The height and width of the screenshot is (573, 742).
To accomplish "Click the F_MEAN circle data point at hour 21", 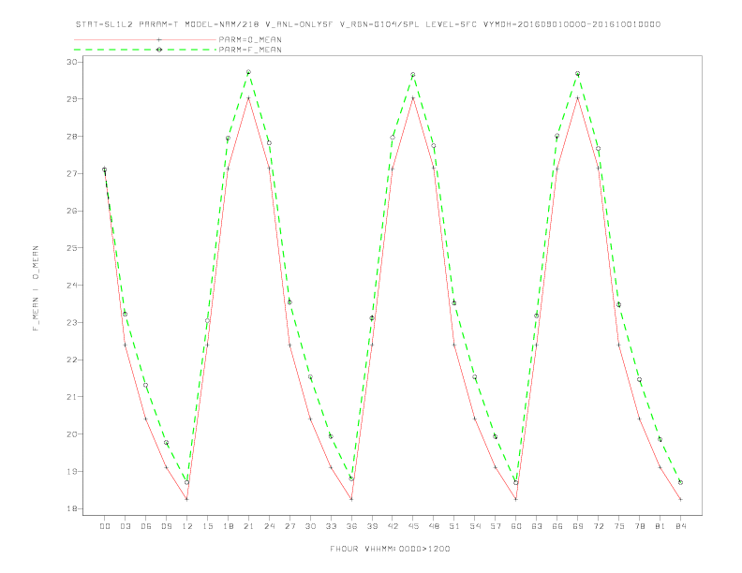I will pos(248,72).
